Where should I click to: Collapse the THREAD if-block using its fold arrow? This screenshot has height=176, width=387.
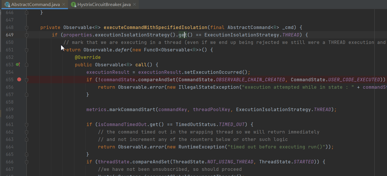(26, 35)
